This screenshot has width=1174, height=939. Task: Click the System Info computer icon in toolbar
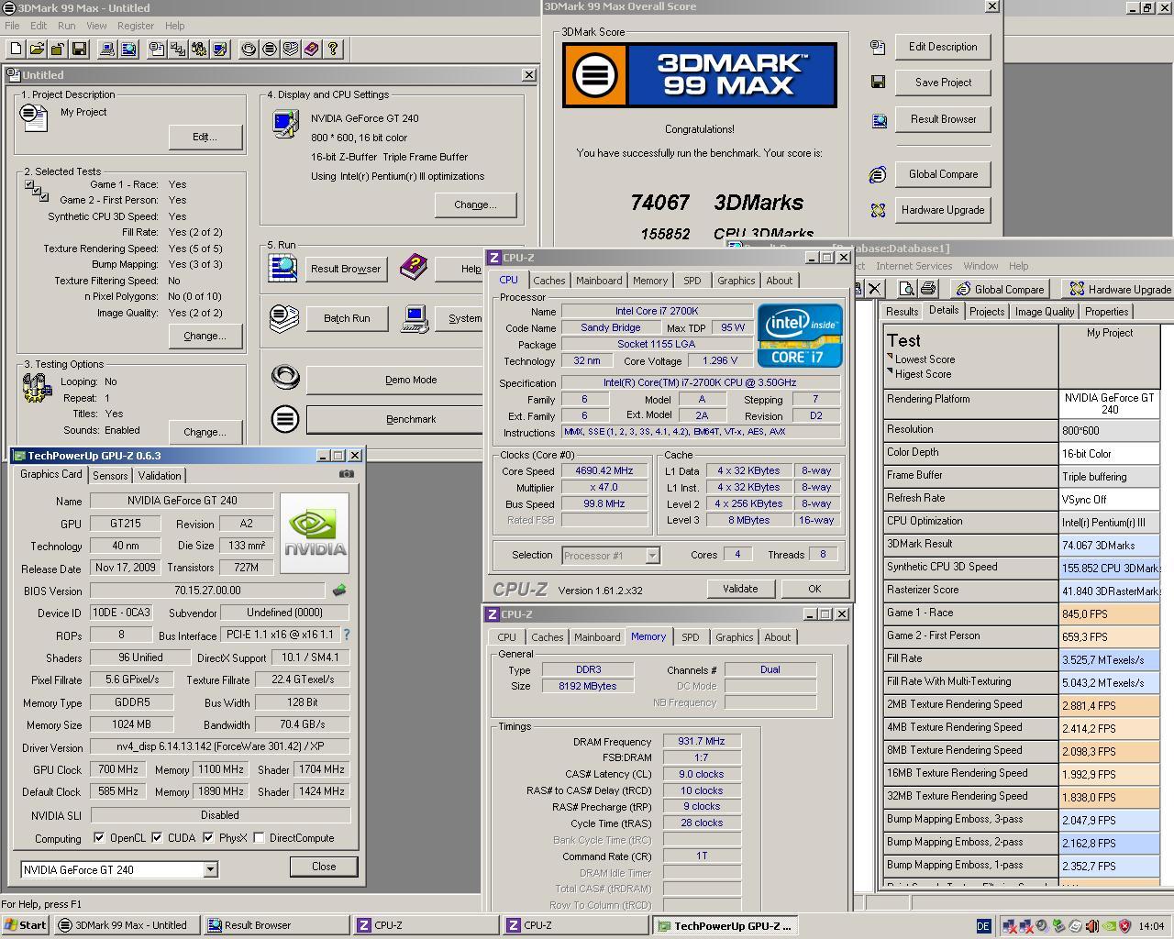point(107,49)
